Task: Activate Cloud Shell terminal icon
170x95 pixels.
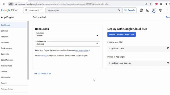Action: click(148, 10)
